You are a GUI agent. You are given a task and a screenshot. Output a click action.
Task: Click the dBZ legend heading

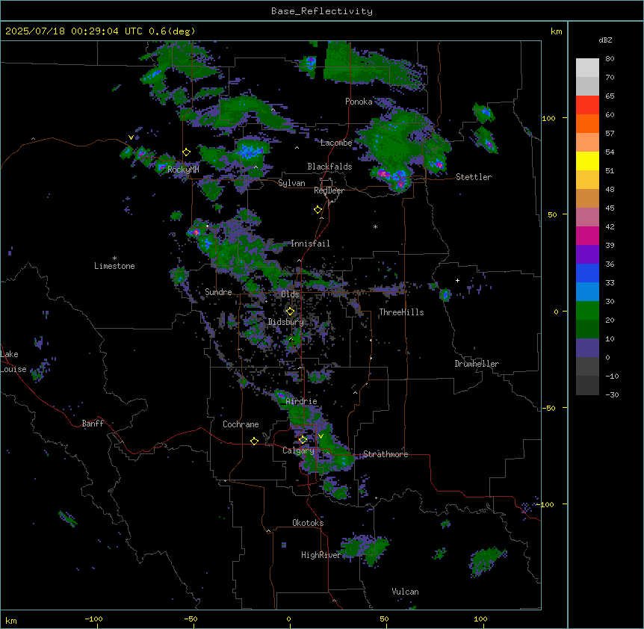tap(605, 40)
